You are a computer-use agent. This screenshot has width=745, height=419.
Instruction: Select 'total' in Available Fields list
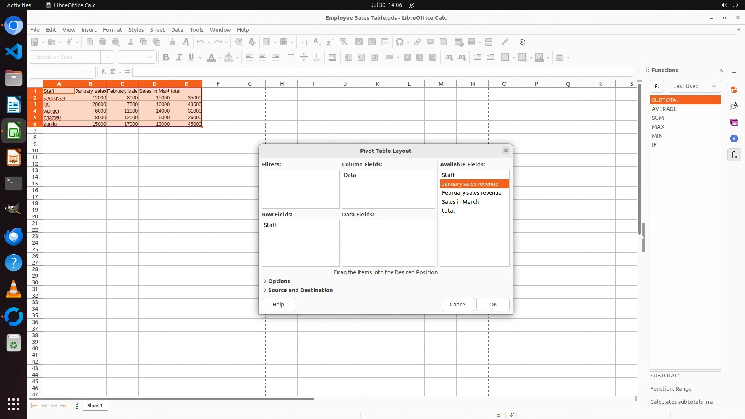pyautogui.click(x=448, y=211)
